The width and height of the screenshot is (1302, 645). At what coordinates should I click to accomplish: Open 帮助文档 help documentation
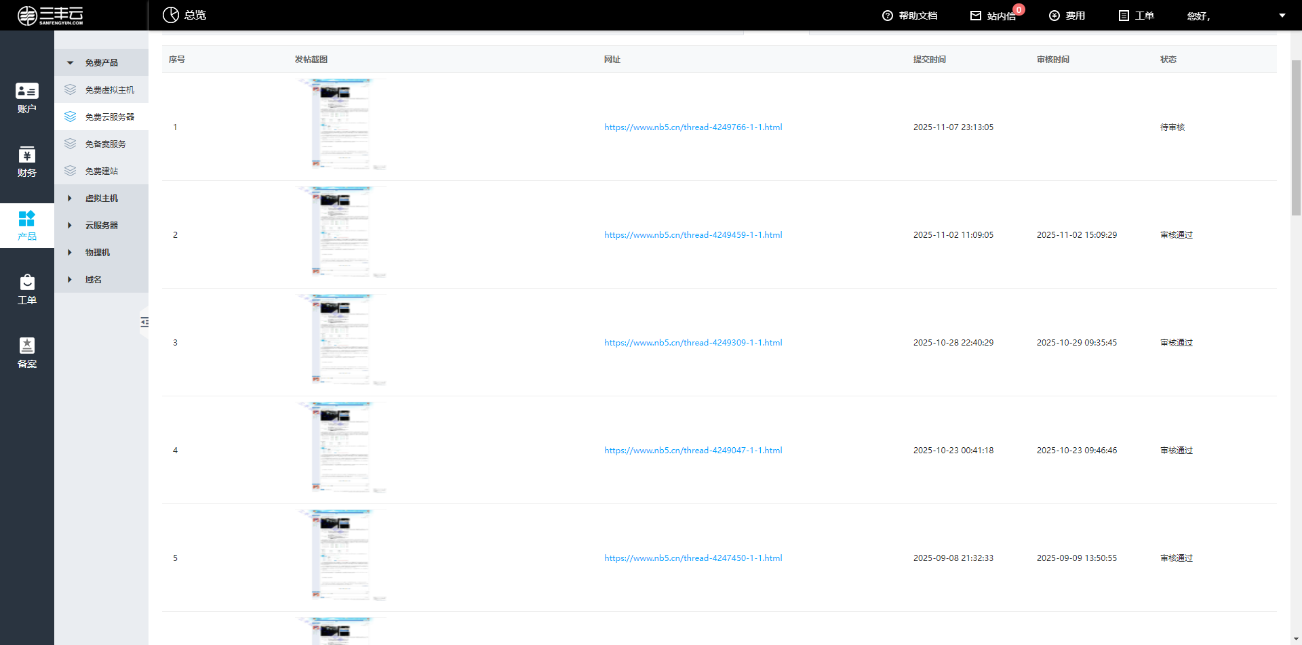point(909,16)
